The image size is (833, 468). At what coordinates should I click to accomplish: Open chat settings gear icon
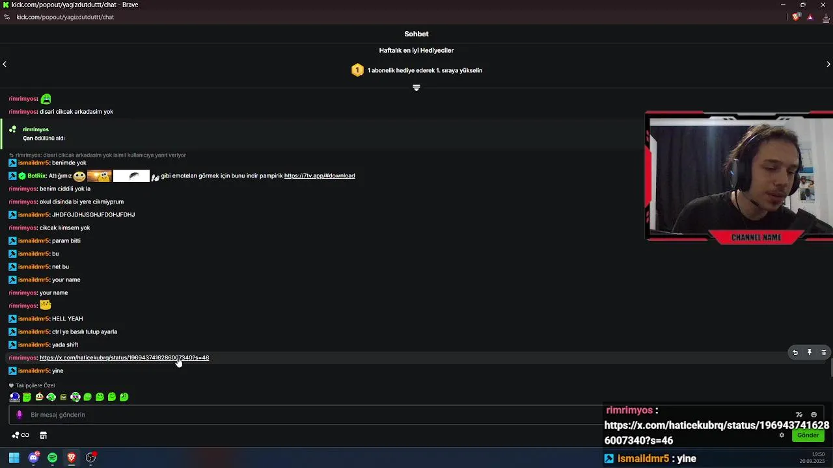pyautogui.click(x=782, y=435)
